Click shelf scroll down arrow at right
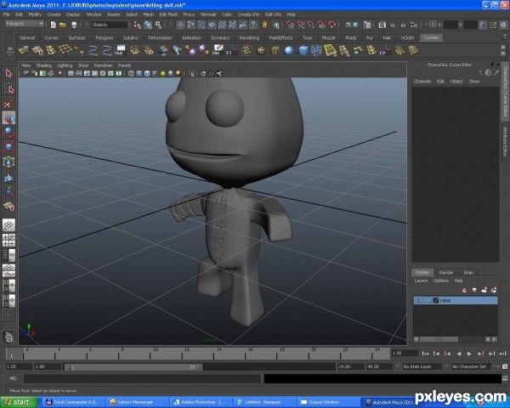This screenshot has width=510, height=408. coord(503,54)
